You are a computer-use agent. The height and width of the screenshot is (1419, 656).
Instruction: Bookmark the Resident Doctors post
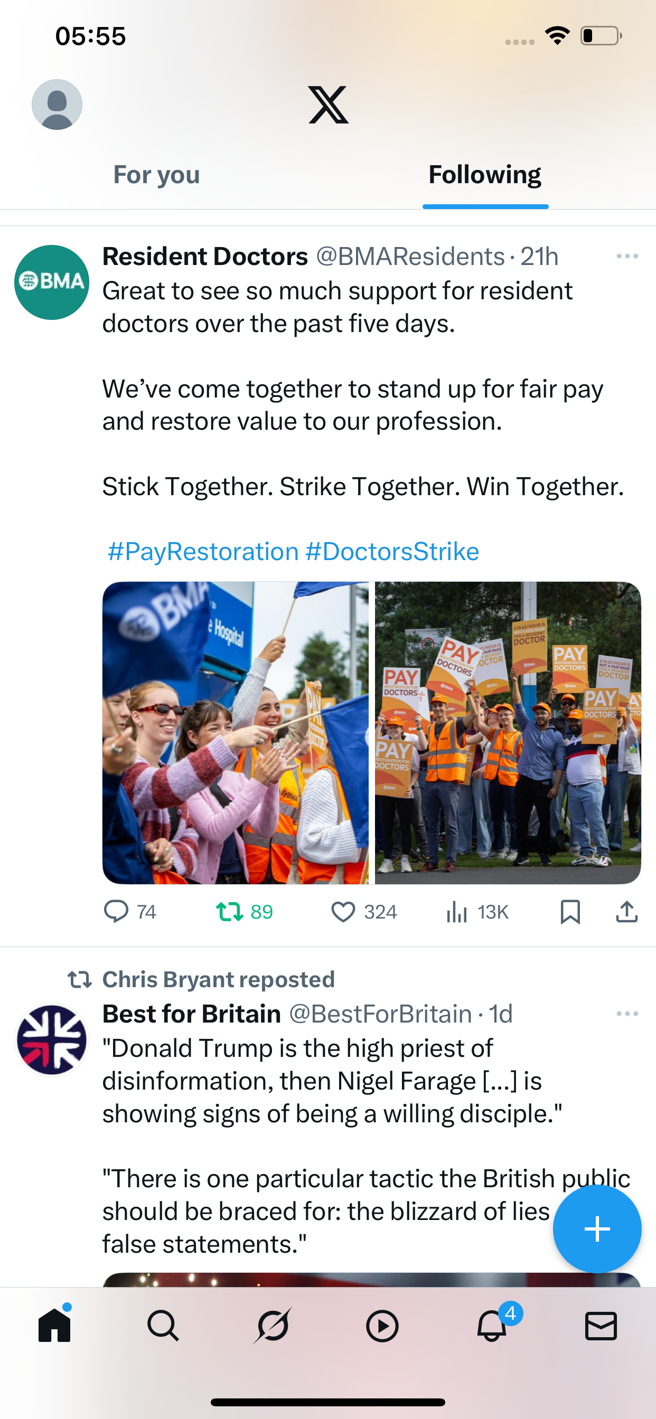click(570, 912)
